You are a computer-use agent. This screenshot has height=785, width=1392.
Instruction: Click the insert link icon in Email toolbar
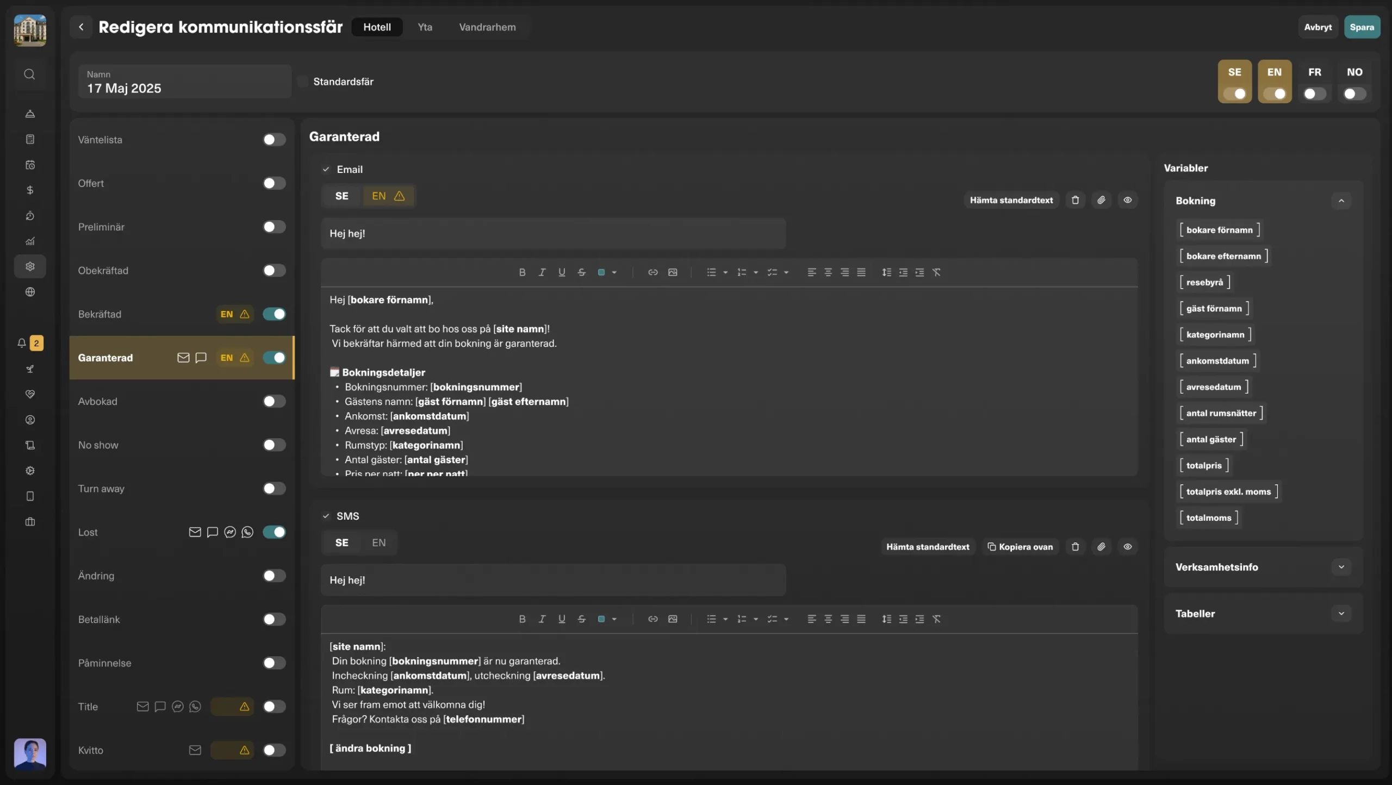[x=652, y=272]
